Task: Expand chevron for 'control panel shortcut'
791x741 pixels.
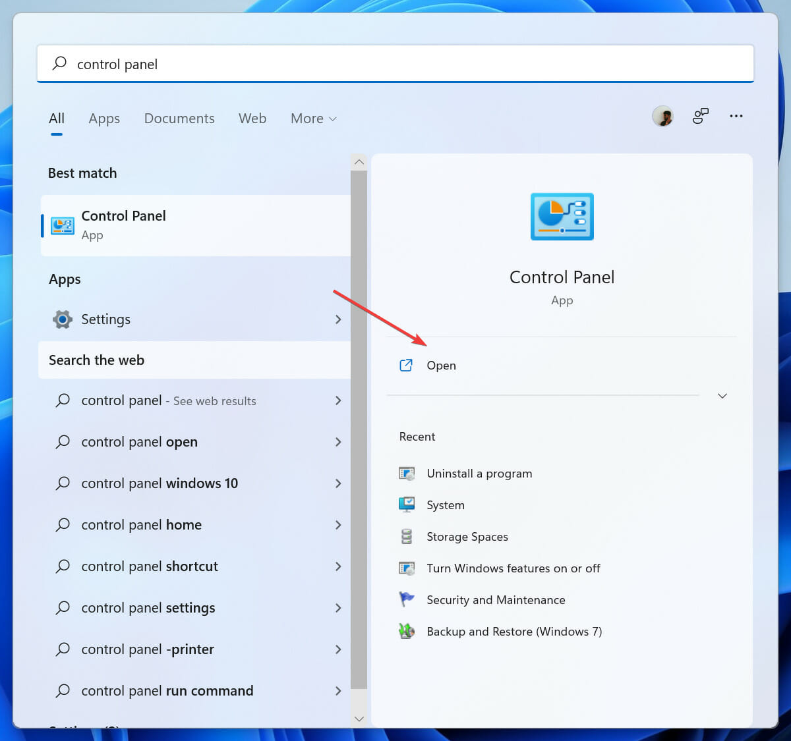Action: click(338, 566)
